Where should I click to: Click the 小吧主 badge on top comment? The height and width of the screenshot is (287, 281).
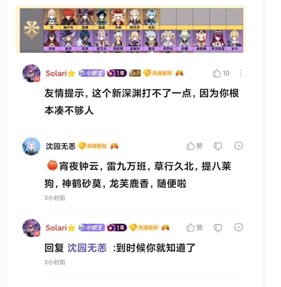click(x=91, y=73)
